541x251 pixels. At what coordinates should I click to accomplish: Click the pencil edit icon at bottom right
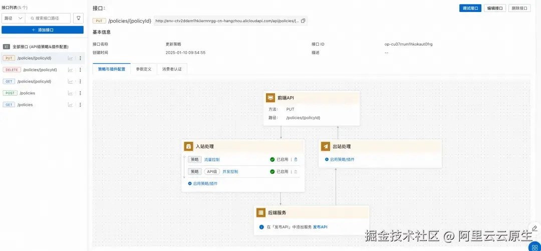(534, 228)
